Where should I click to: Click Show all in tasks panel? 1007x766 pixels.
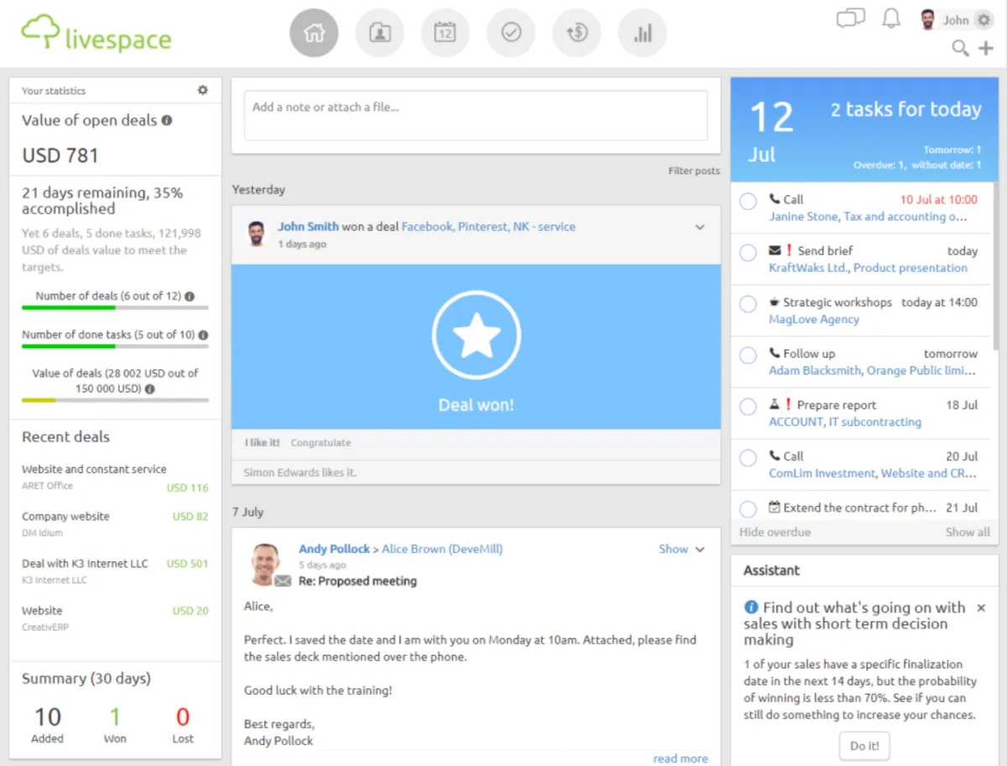coord(968,532)
